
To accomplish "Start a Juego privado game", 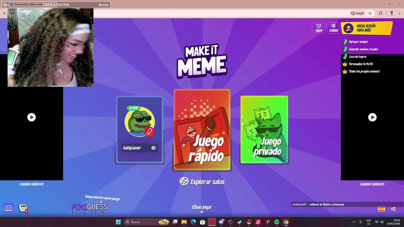I will tap(264, 130).
